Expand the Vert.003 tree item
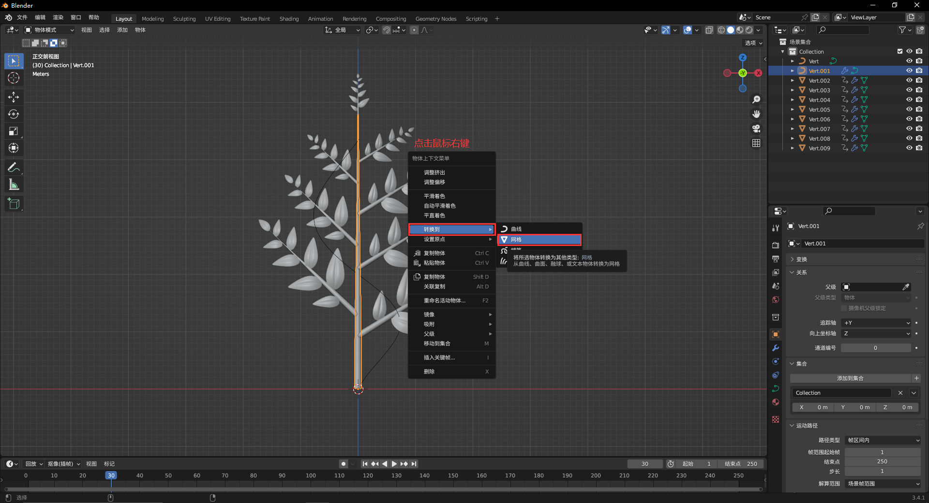The height and width of the screenshot is (503, 929). tap(792, 90)
